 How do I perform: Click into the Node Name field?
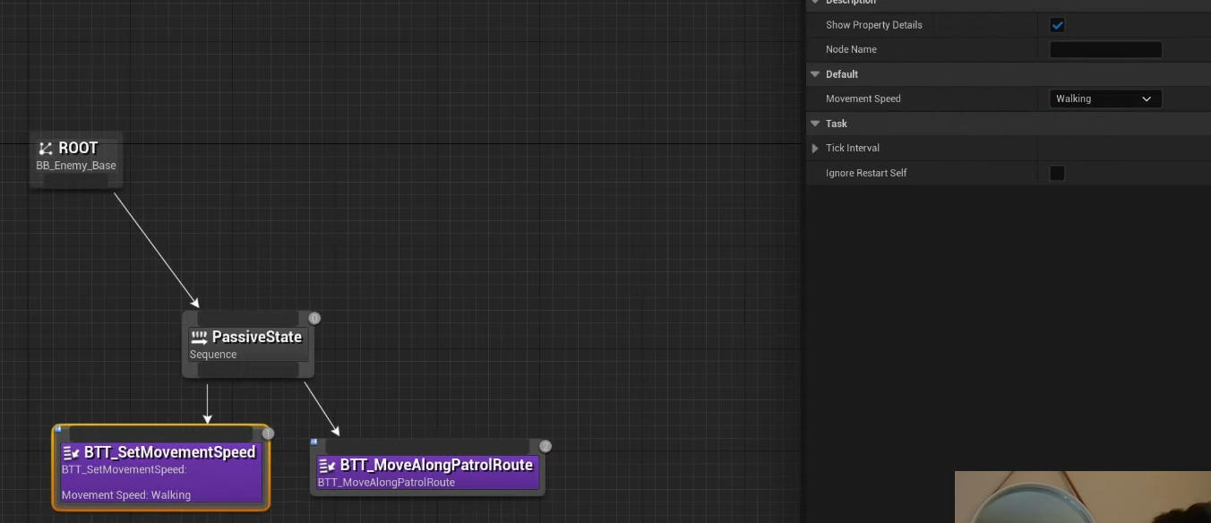1104,50
